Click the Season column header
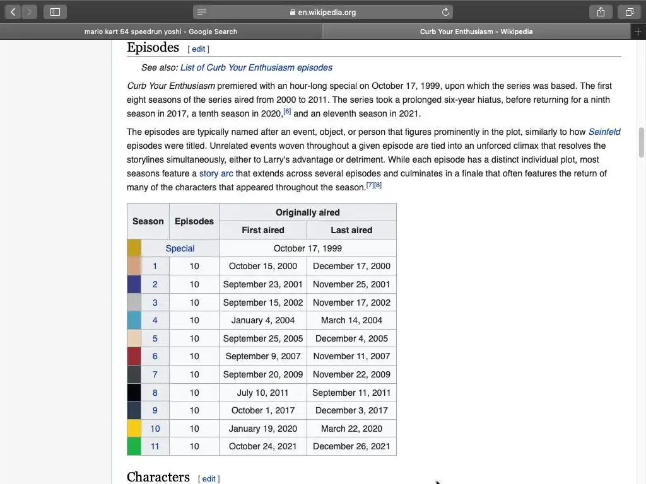The width and height of the screenshot is (646, 484). coord(148,221)
